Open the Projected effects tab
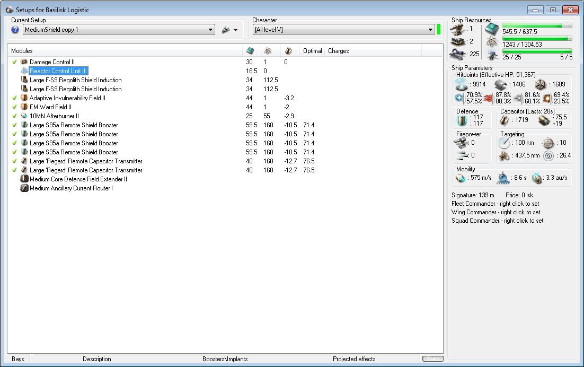The width and height of the screenshot is (584, 367). pyautogui.click(x=354, y=359)
